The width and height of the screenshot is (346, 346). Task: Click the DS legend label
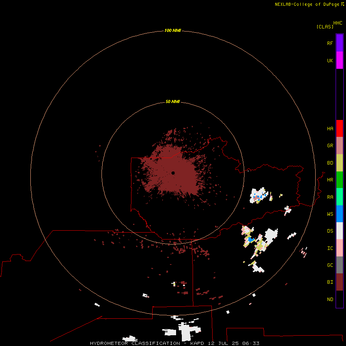click(x=330, y=231)
